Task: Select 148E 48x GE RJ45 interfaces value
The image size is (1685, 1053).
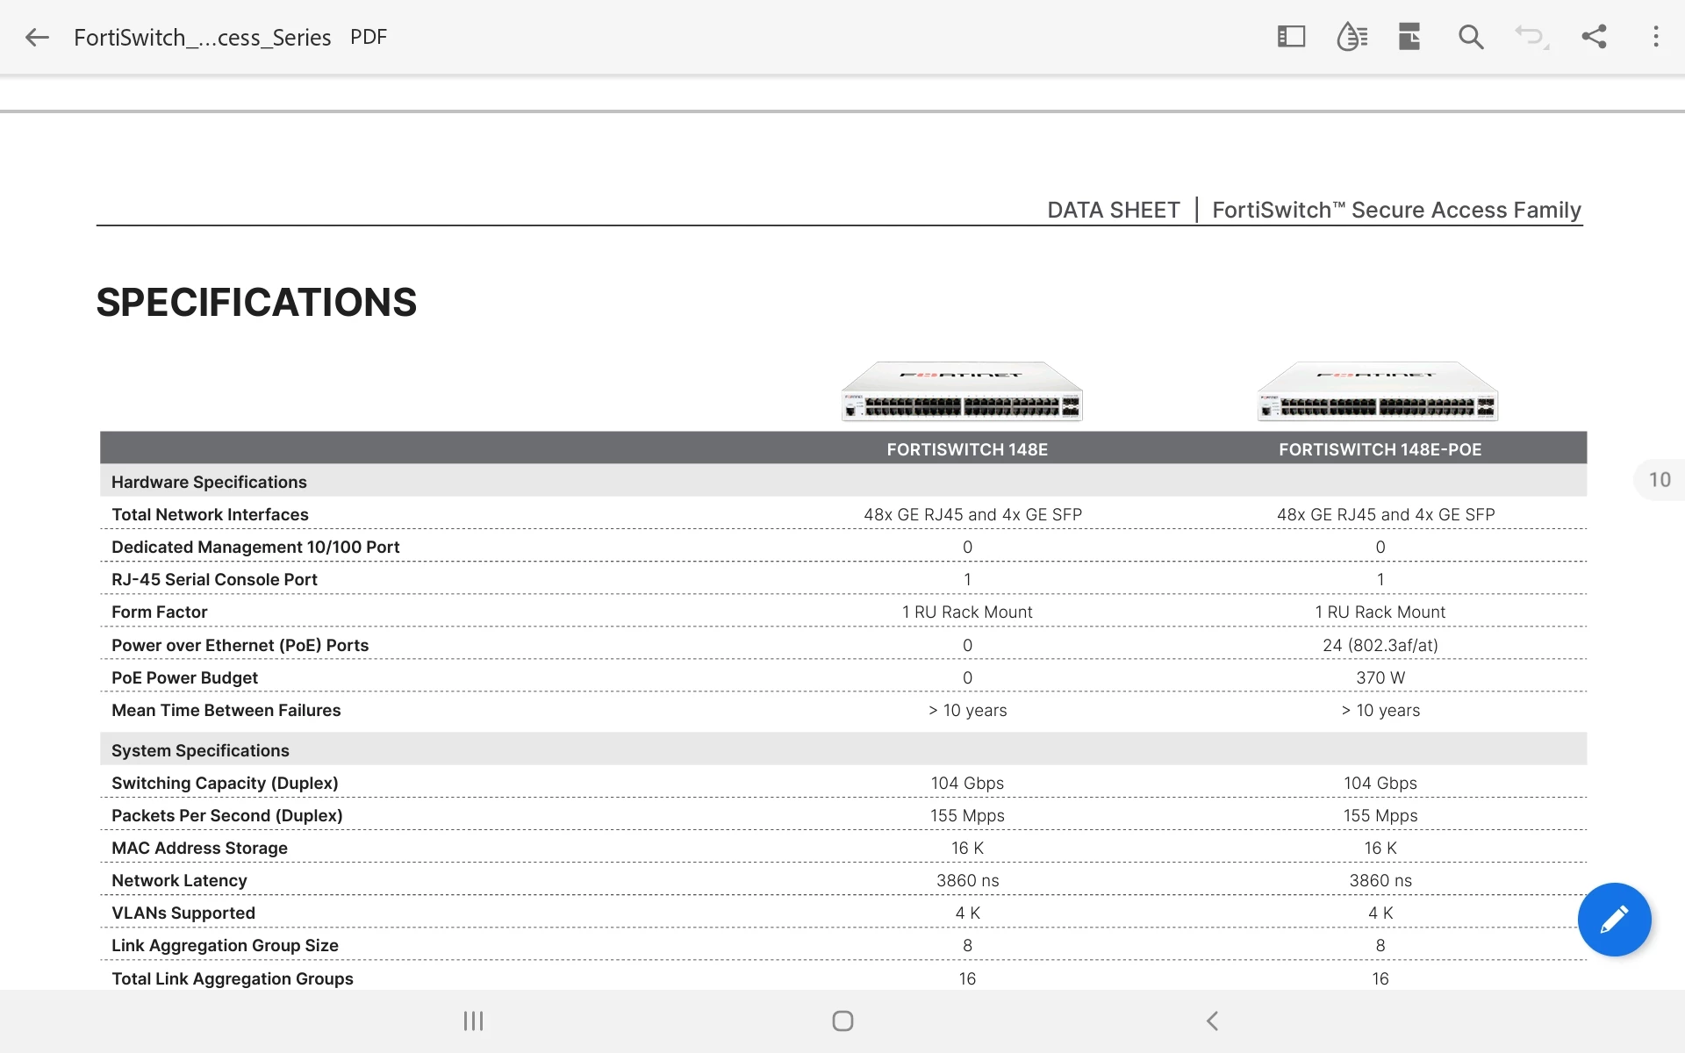Action: [972, 514]
